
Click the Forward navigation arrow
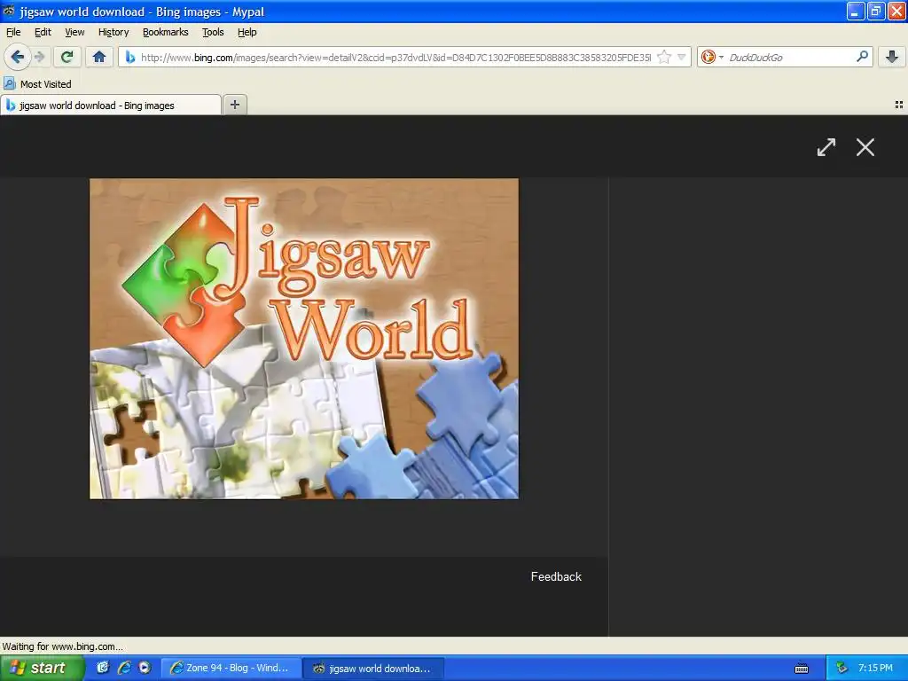tap(39, 57)
